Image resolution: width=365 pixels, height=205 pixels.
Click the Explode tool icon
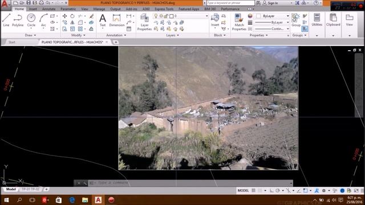[91, 23]
